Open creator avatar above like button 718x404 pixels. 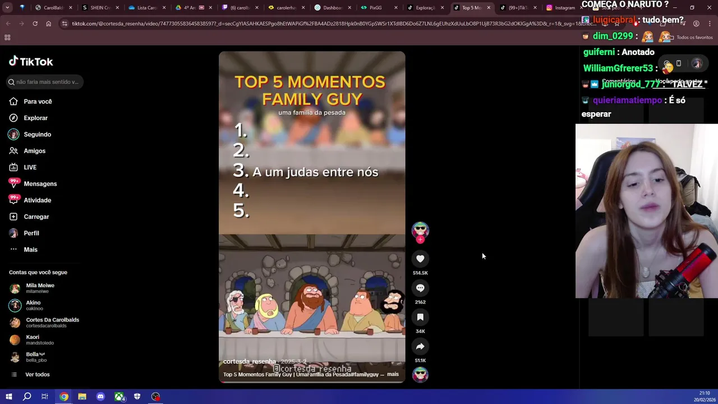click(x=420, y=230)
